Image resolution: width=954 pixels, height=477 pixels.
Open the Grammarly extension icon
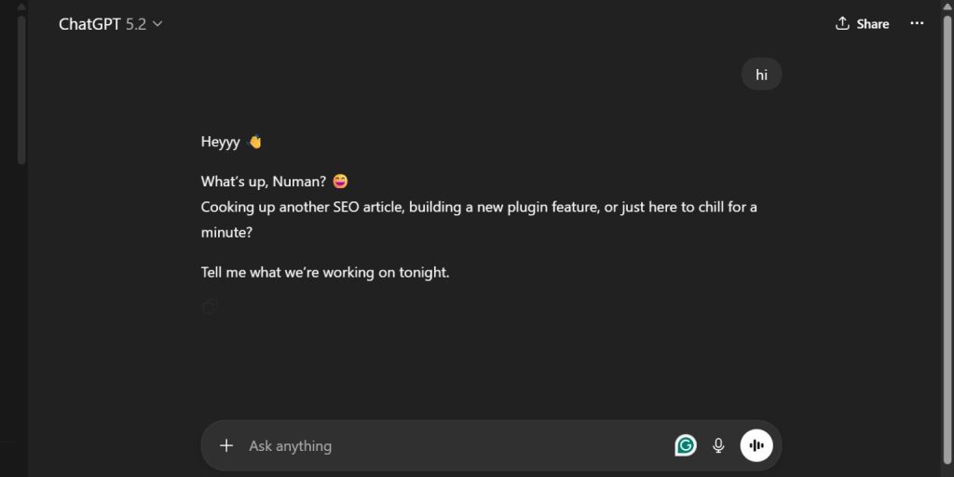click(x=686, y=445)
